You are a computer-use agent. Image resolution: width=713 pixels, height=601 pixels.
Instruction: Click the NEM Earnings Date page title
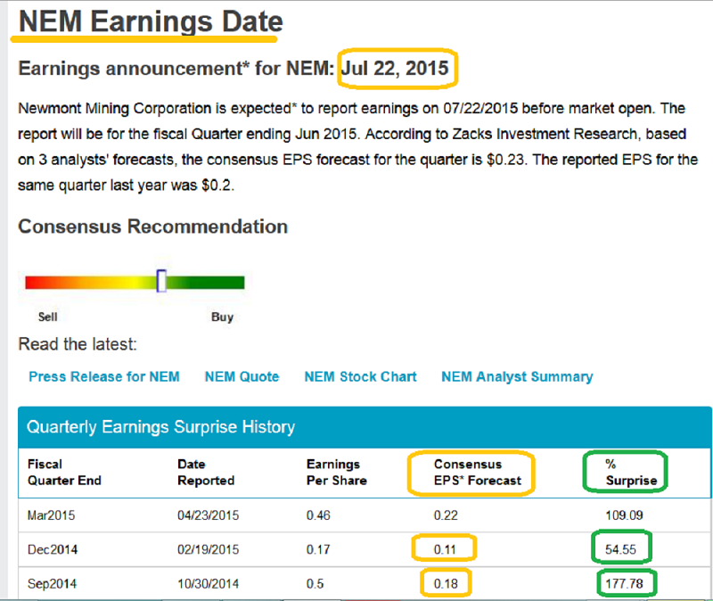point(151,21)
